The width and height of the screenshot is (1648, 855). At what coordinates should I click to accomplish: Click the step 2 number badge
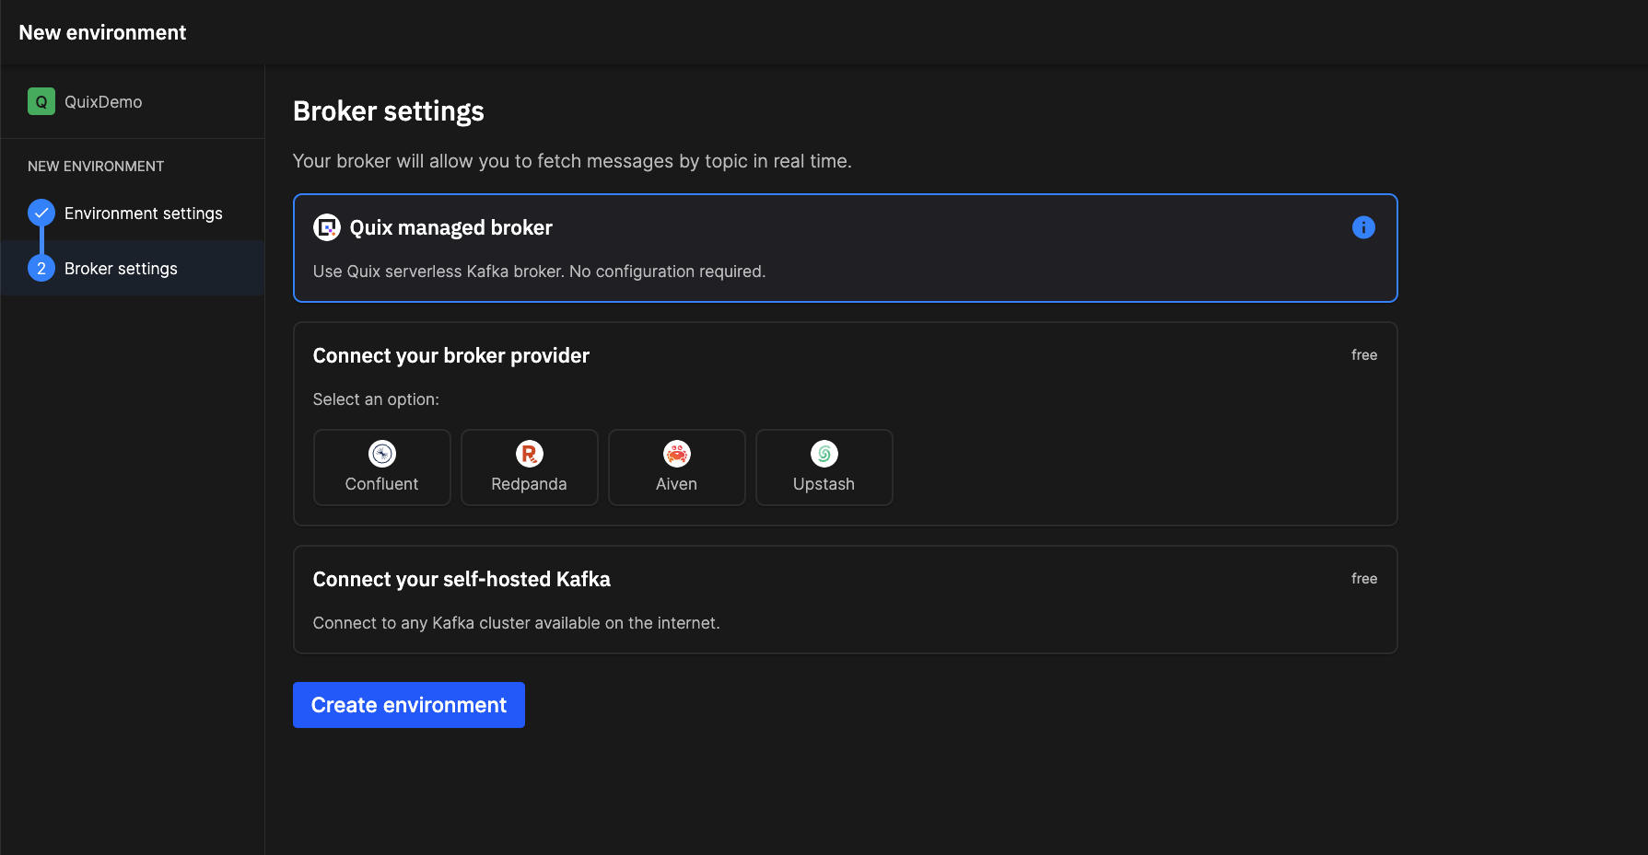click(x=41, y=269)
